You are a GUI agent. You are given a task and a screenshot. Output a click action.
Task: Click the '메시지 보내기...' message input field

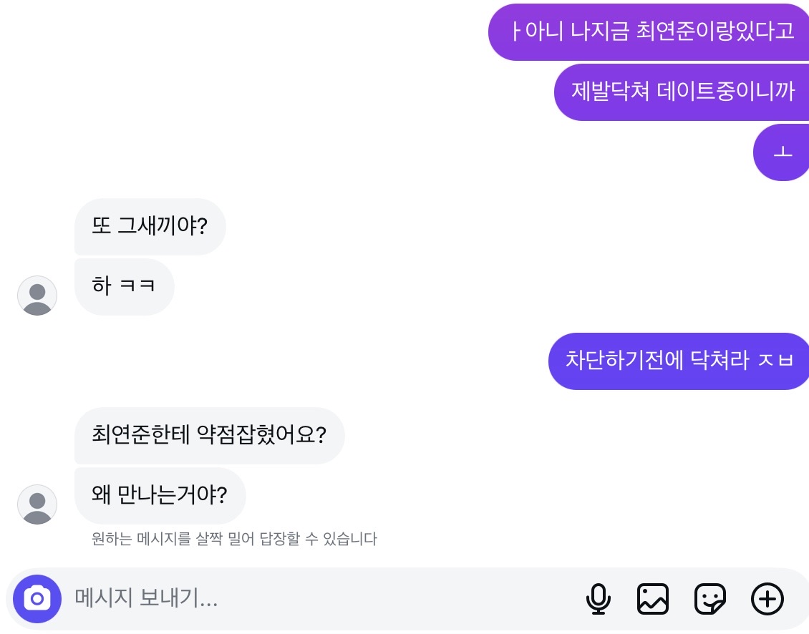click(x=215, y=599)
